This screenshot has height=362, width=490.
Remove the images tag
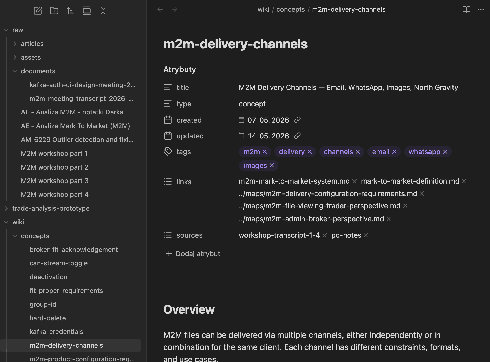coord(272,165)
